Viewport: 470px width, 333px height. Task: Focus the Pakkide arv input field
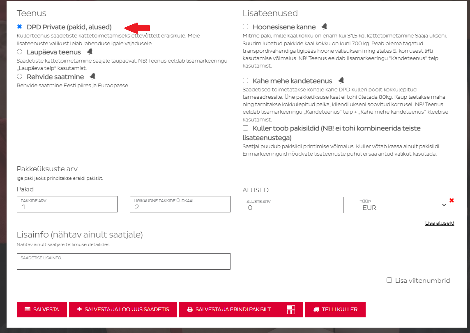[x=67, y=204]
